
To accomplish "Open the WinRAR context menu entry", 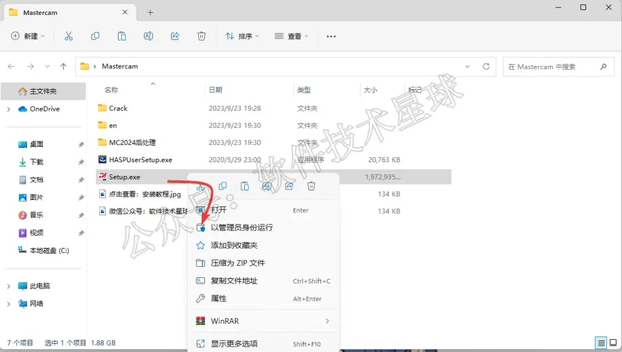I will (263, 321).
